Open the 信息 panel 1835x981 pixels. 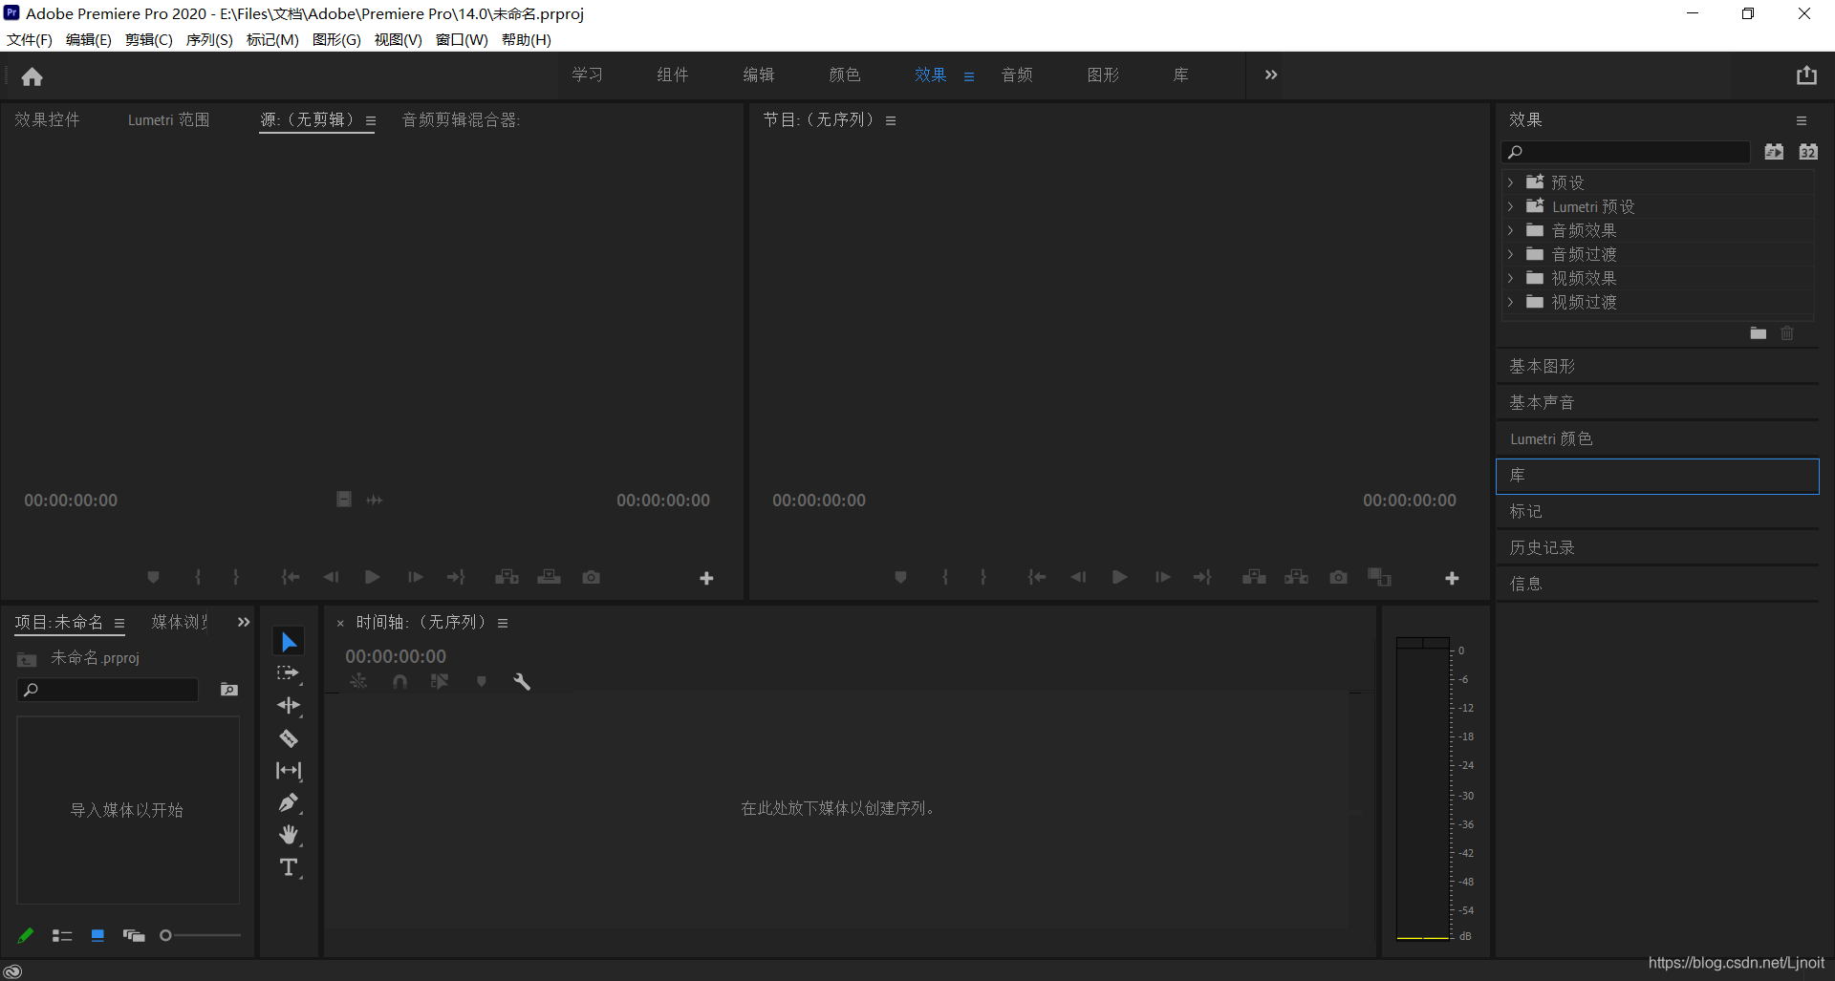[x=1657, y=585]
